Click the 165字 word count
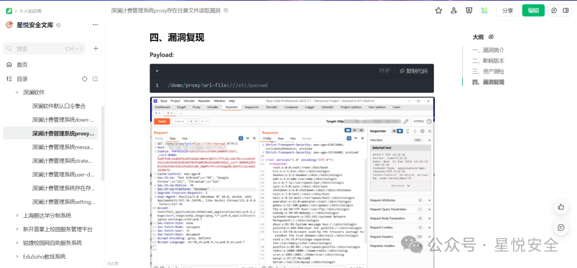This screenshot has width=577, height=268. tap(113, 264)
